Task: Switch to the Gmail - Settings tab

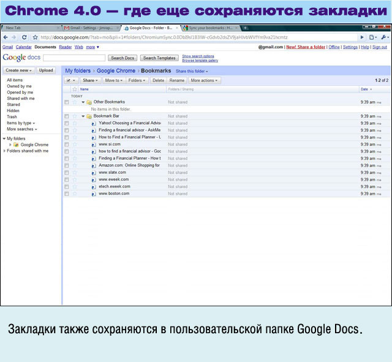Action: [x=91, y=28]
